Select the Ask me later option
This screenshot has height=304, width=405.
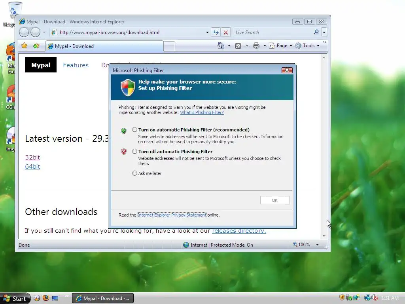[x=134, y=173]
